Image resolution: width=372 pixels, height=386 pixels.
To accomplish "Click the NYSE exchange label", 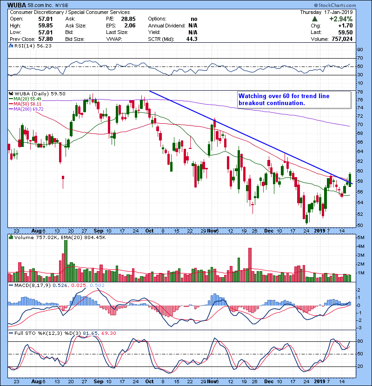I will click(62, 5).
